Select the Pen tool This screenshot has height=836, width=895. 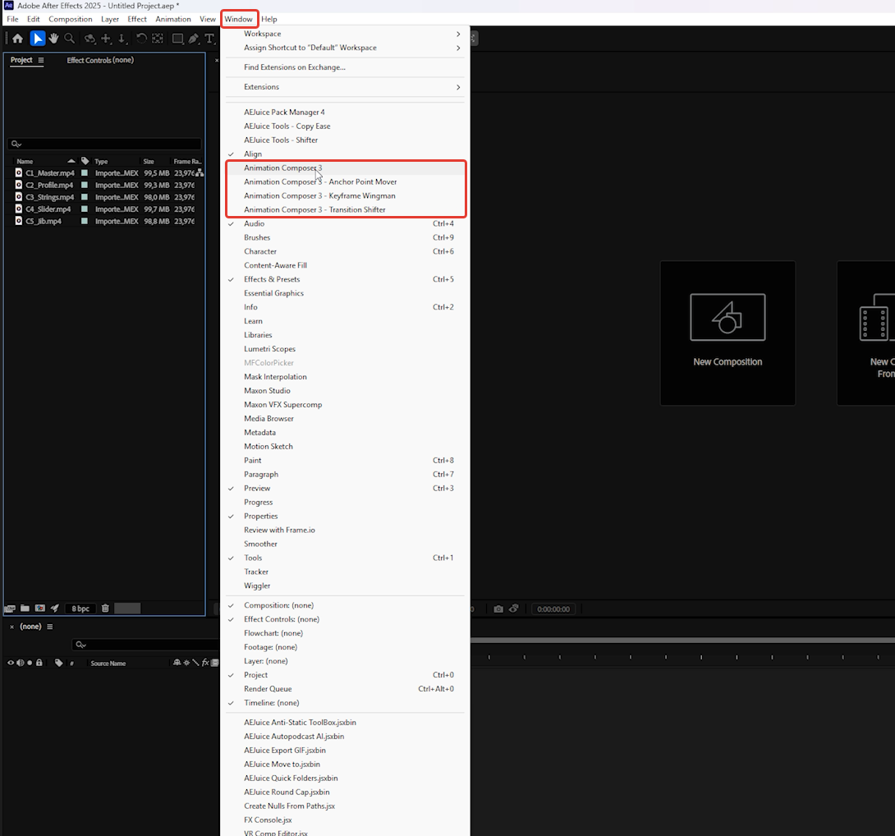click(x=194, y=39)
